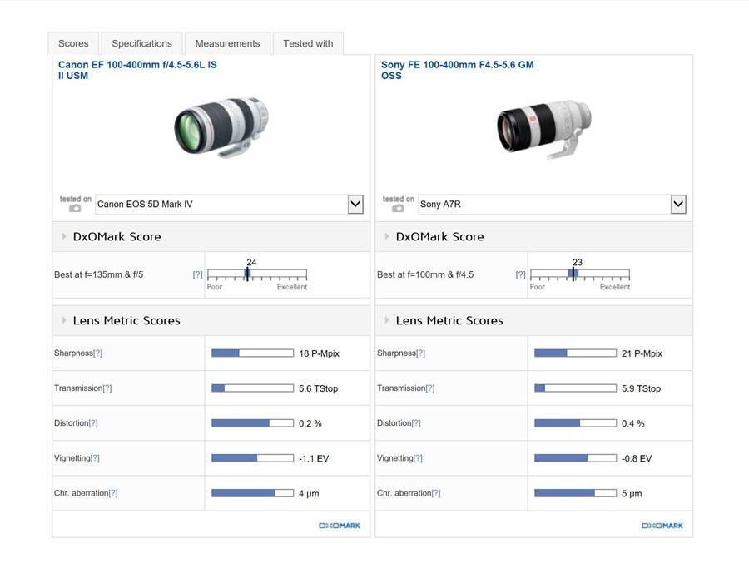Open help for Sony Vignetting metric
This screenshot has height=568, width=749.
tap(418, 458)
